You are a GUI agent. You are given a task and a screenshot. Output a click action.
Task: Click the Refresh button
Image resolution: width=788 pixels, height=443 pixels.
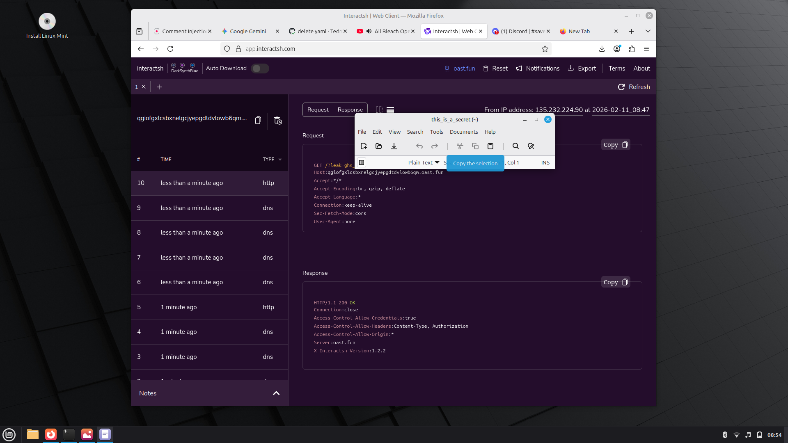point(634,87)
